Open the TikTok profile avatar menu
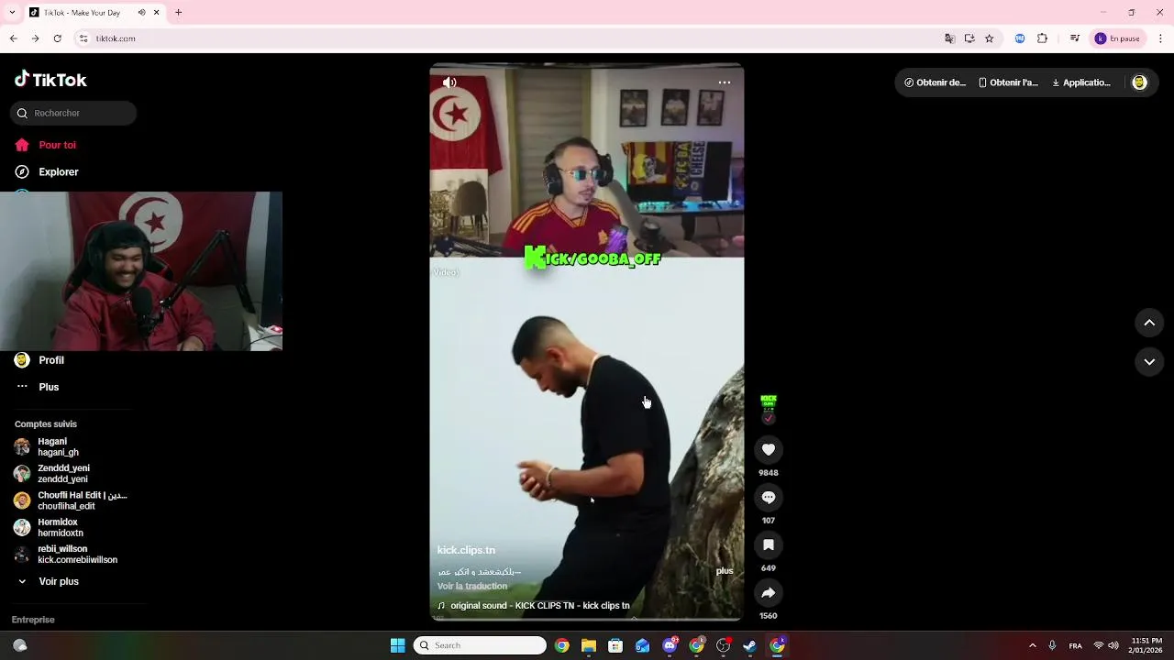This screenshot has width=1174, height=660. tap(1139, 82)
